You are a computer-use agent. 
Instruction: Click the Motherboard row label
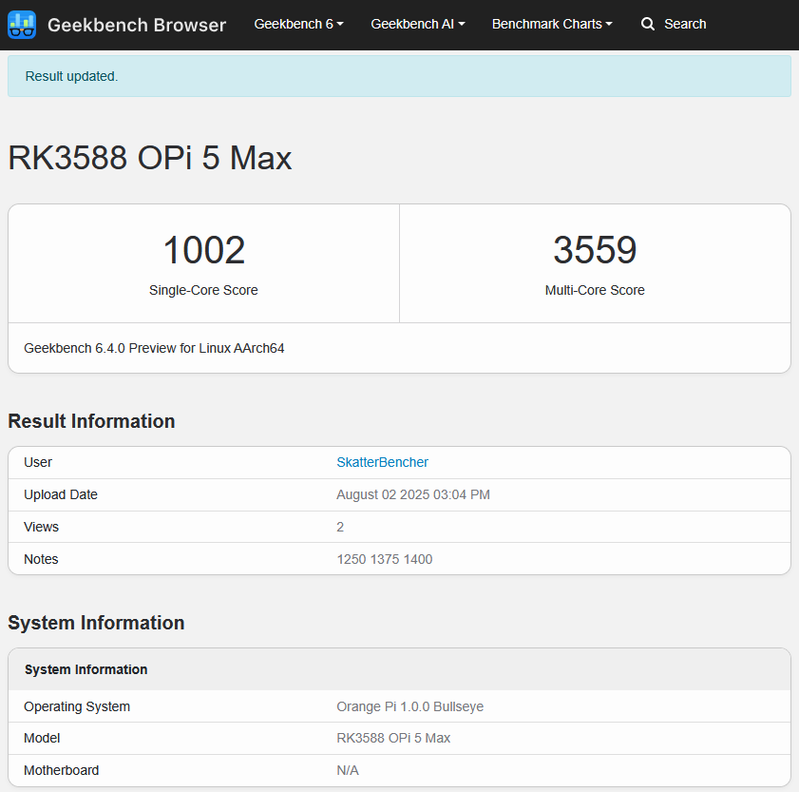coord(61,770)
